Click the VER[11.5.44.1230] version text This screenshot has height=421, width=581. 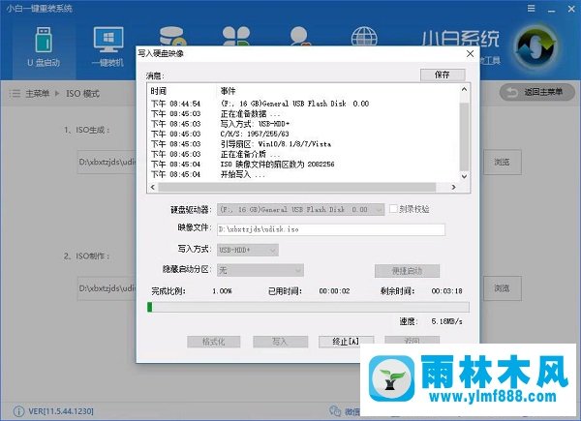pyautogui.click(x=61, y=411)
